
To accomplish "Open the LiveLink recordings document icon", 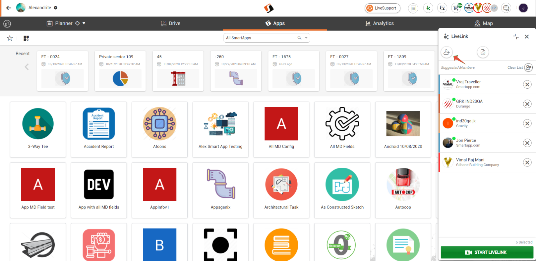I will click(483, 52).
